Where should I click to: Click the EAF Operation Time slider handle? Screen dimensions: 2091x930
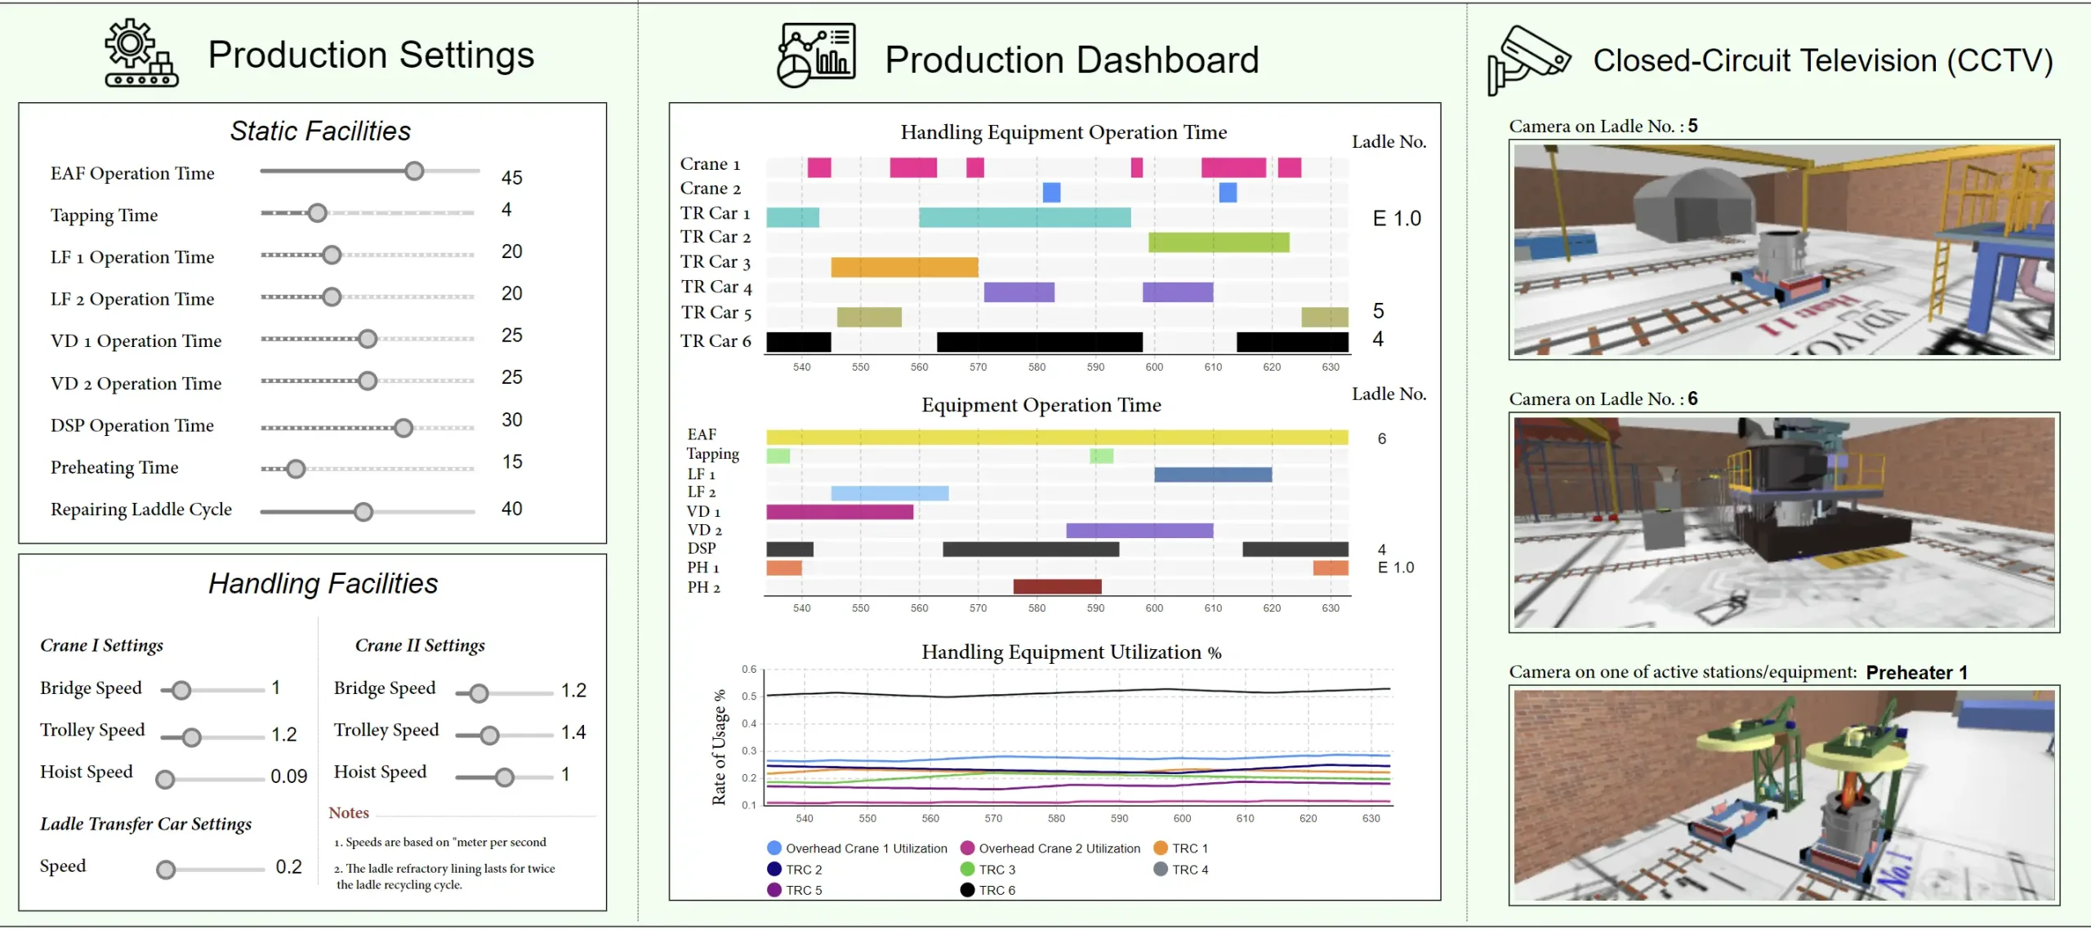[415, 171]
